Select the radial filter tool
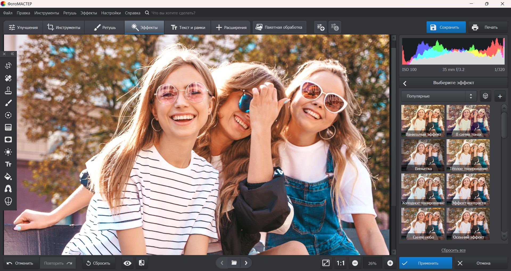Image resolution: width=511 pixels, height=271 pixels. [8, 115]
